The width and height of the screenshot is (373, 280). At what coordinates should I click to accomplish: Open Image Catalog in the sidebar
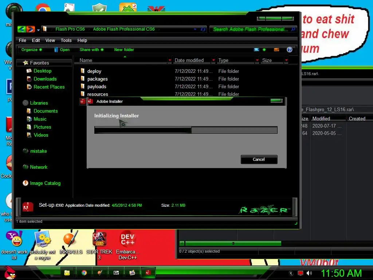[45, 183]
